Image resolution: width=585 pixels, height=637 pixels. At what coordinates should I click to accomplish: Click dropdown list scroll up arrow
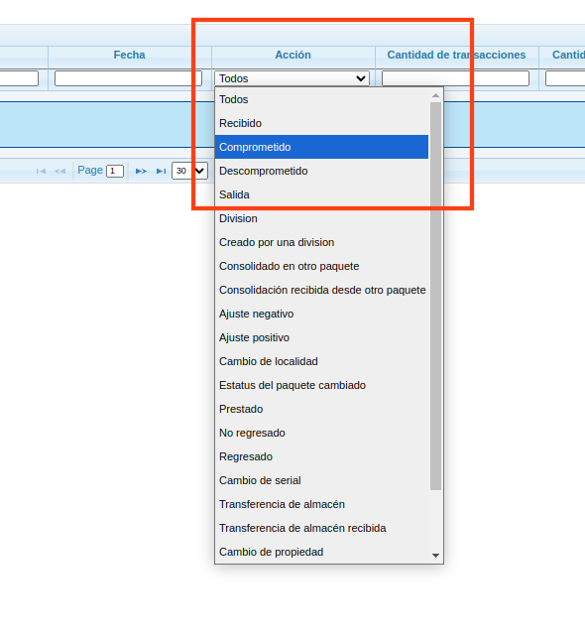coord(435,95)
